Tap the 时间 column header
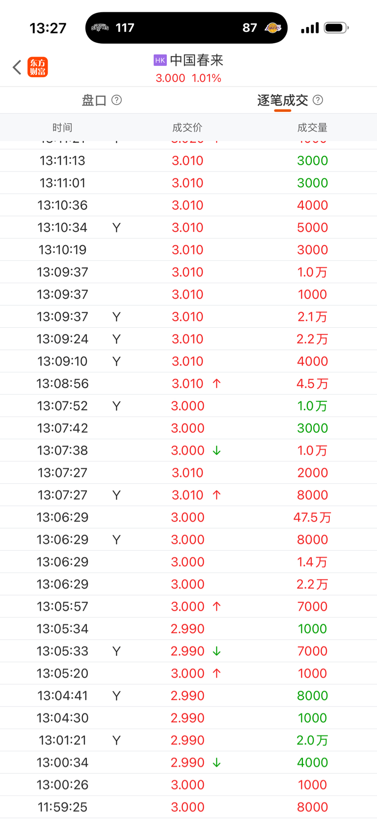The image size is (377, 820). (62, 128)
